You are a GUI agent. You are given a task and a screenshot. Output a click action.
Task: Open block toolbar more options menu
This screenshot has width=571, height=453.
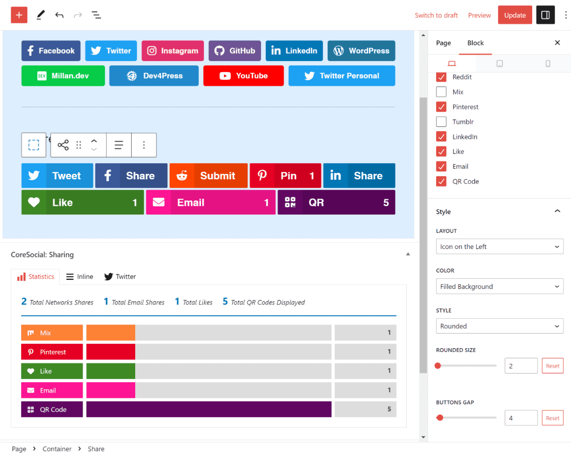click(144, 145)
